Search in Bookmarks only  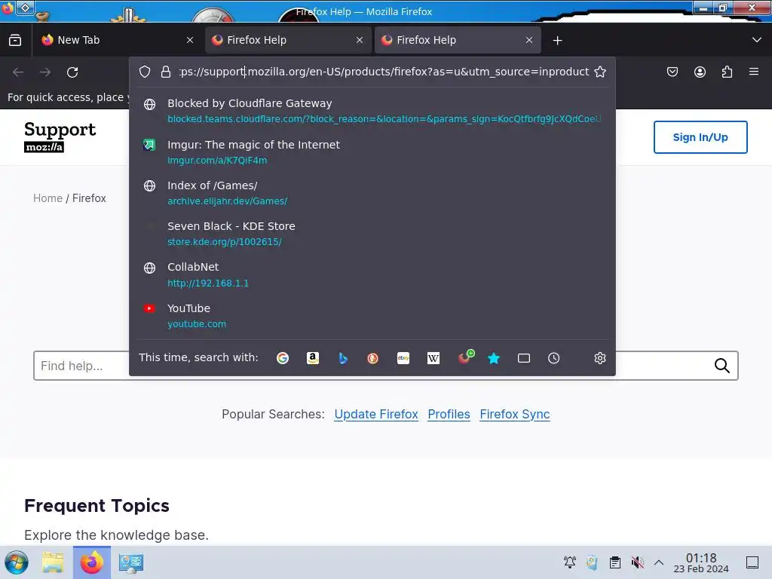[494, 358]
